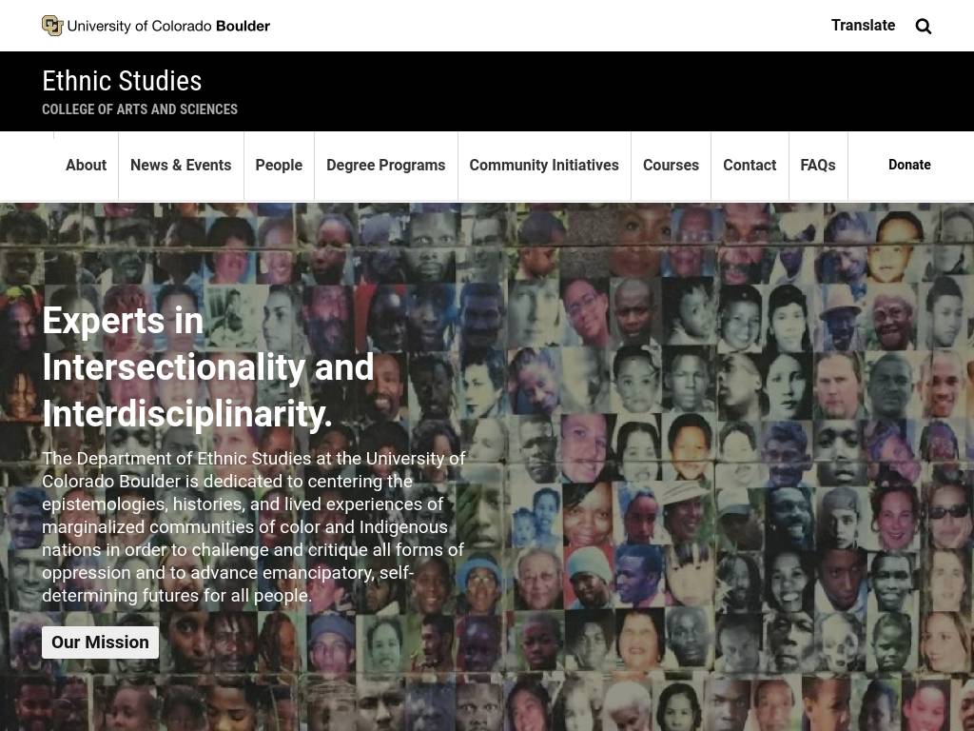Open the Ethnic Studies site title link
The image size is (974, 731).
pyautogui.click(x=122, y=82)
